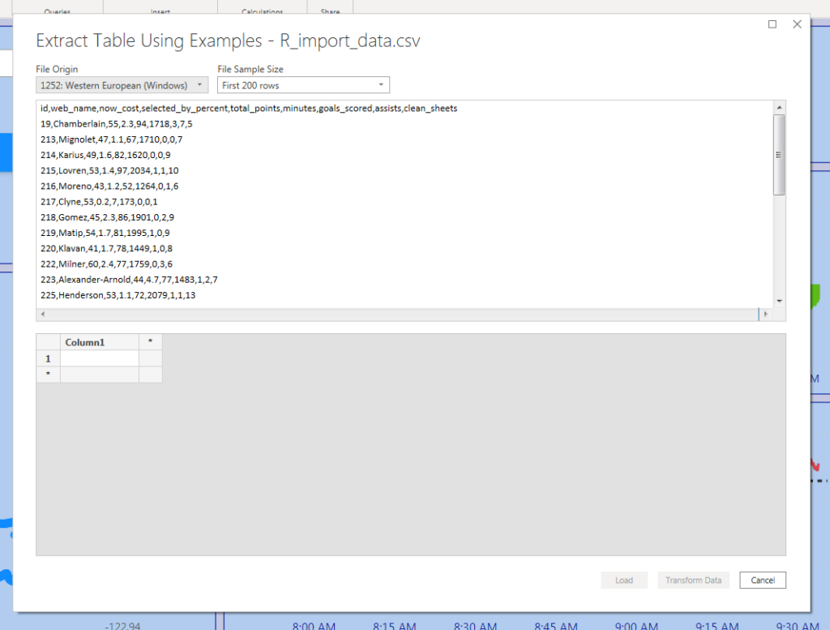This screenshot has height=630, width=830.
Task: Click the 8:45 AM axis label in background chart
Action: click(x=556, y=625)
